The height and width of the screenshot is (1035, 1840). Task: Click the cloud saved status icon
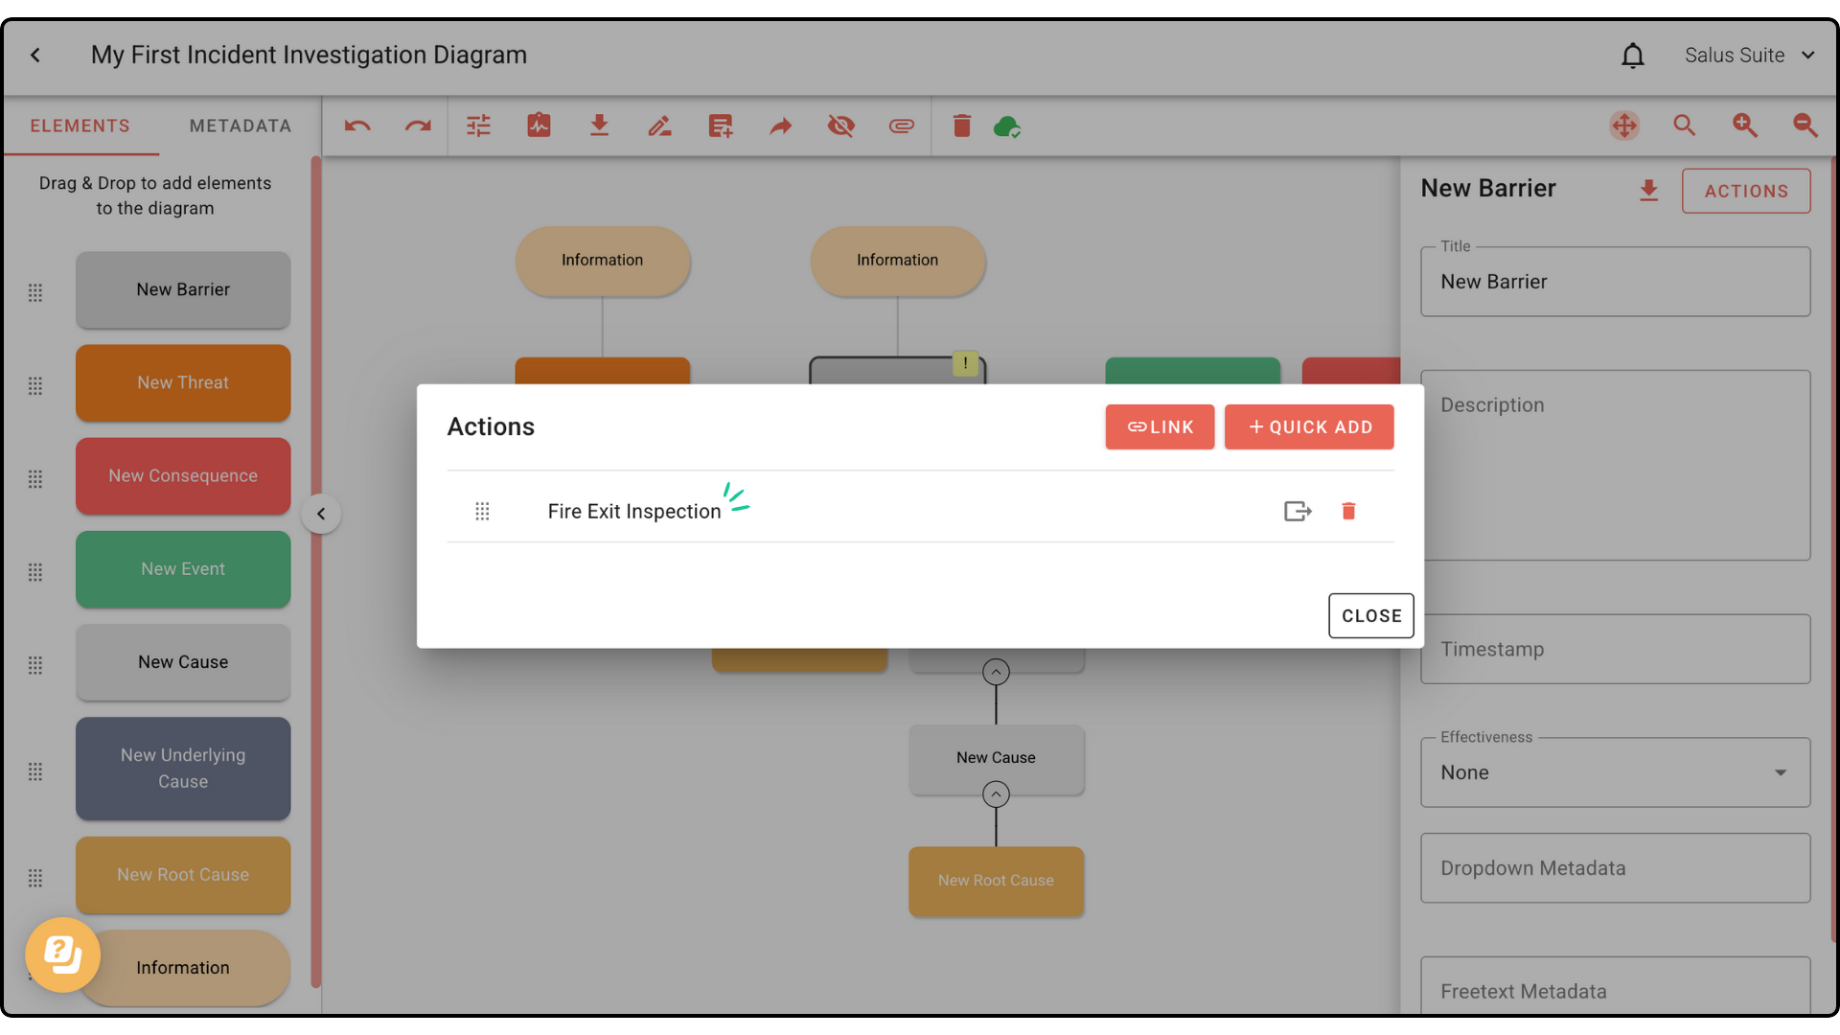pyautogui.click(x=1006, y=126)
